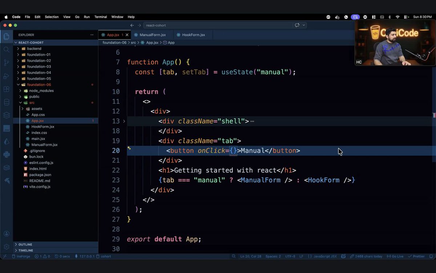Click Spaces: 2 indentation setting
This screenshot has height=273, width=436.
pos(273,256)
